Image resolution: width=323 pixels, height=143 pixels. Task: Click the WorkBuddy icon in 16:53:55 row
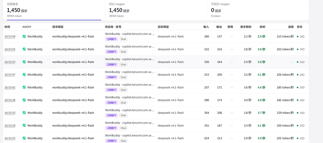pyautogui.click(x=24, y=50)
